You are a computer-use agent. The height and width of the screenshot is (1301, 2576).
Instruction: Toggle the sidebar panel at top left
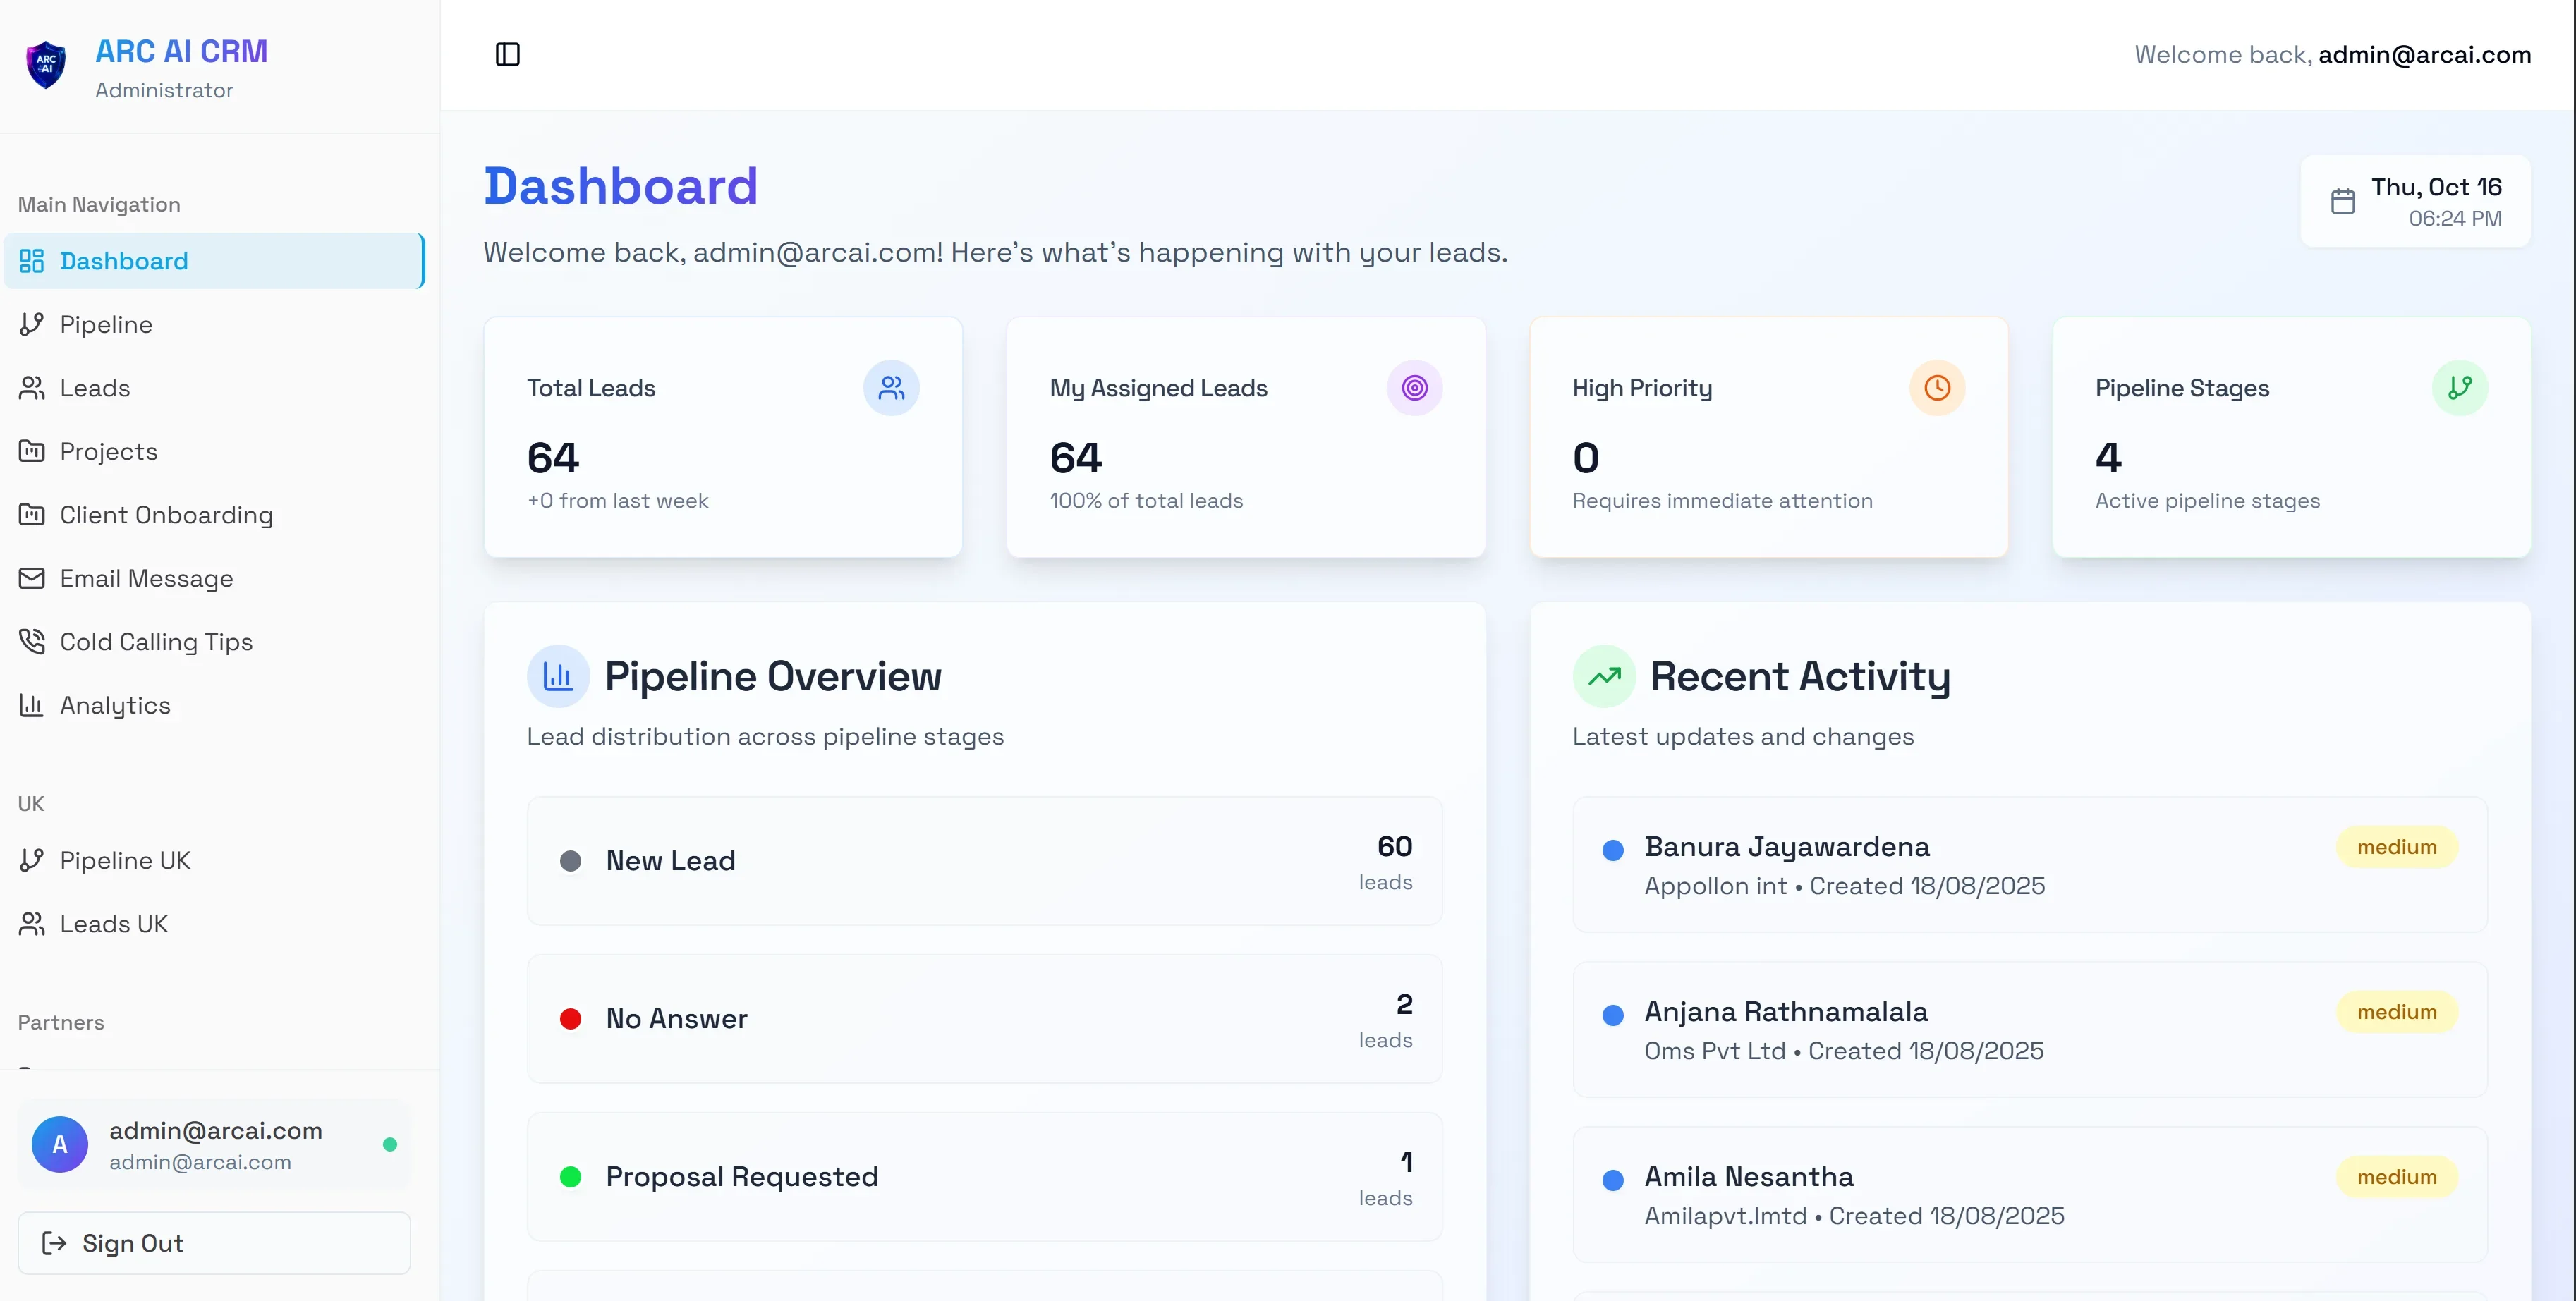[x=507, y=54]
